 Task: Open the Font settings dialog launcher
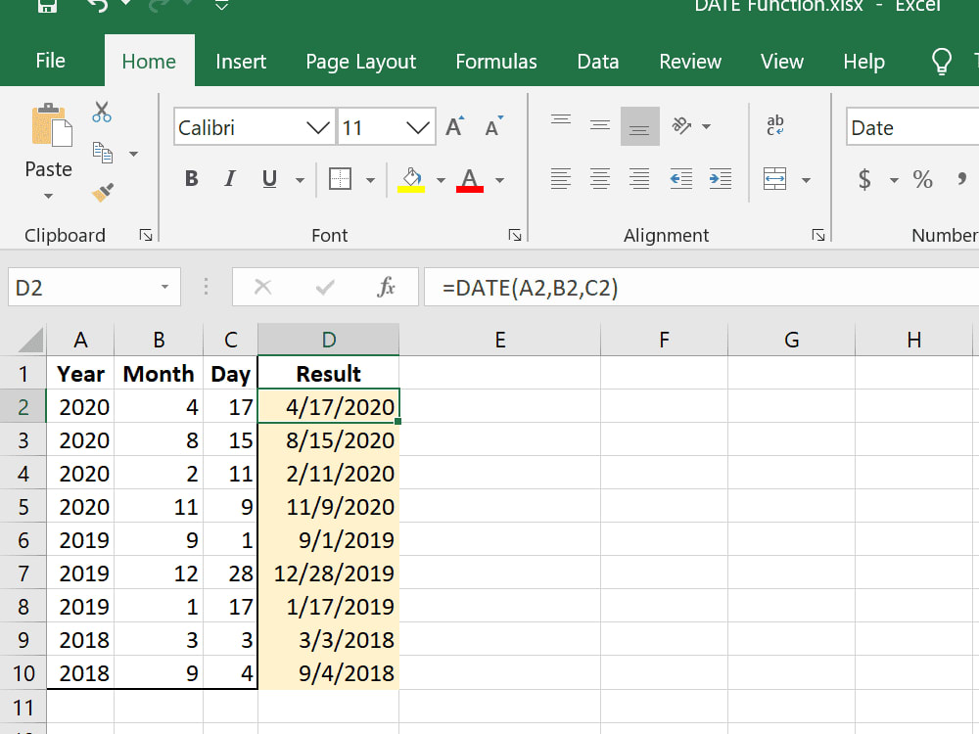516,235
